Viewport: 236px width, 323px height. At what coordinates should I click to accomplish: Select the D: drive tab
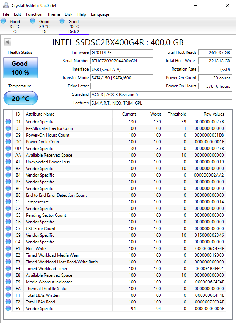pos(44,26)
